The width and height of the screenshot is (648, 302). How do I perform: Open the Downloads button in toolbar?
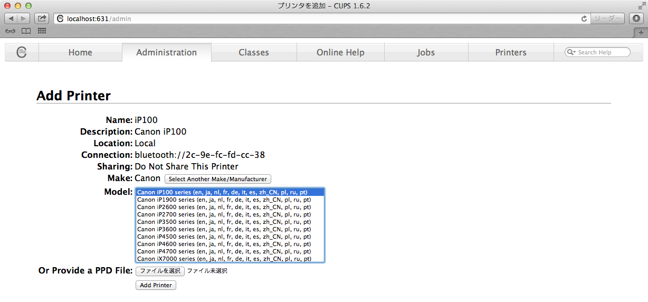pyautogui.click(x=636, y=18)
